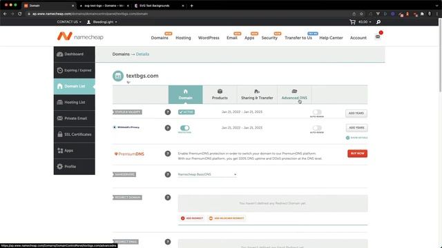Open the shopping cart icon

[x=352, y=22]
